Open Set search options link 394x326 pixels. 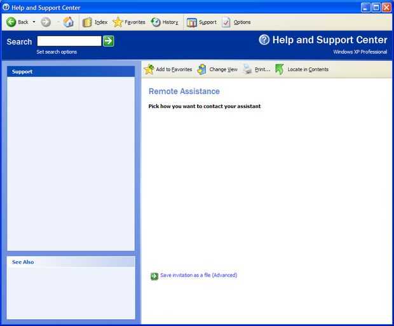click(57, 52)
